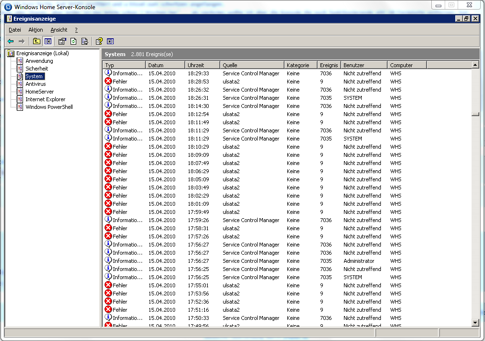Click 'Nicht zutreffend' on the 18:09:09 row
The width and height of the screenshot is (485, 341).
point(362,155)
